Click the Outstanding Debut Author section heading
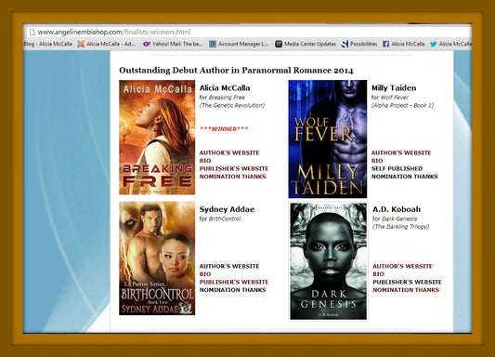The width and height of the screenshot is (495, 357). point(236,70)
